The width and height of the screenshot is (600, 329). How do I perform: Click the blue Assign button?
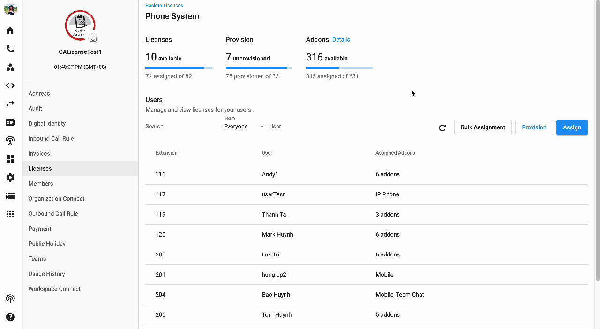[572, 127]
